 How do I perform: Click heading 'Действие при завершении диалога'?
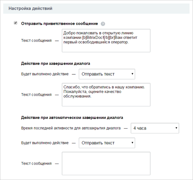(x=56, y=64)
